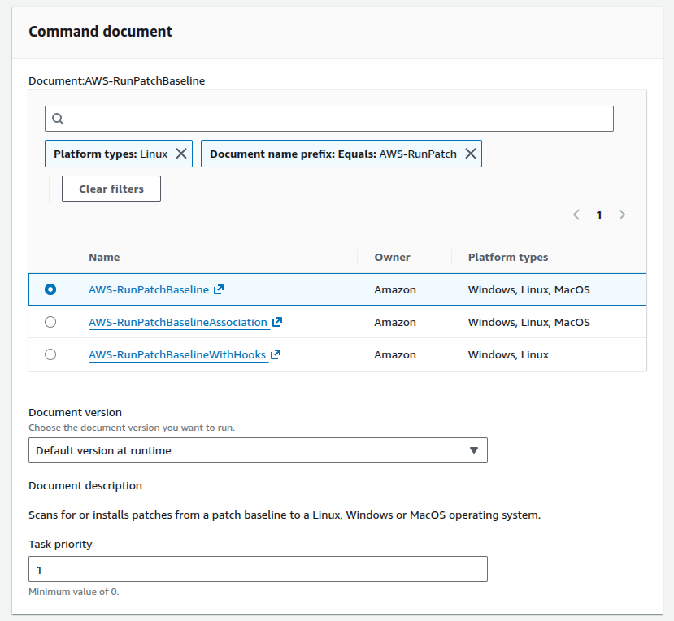
Task: Click the Task priority input field
Action: (x=258, y=570)
